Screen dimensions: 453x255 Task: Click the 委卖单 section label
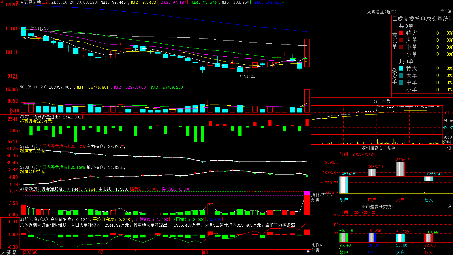click(x=395, y=76)
